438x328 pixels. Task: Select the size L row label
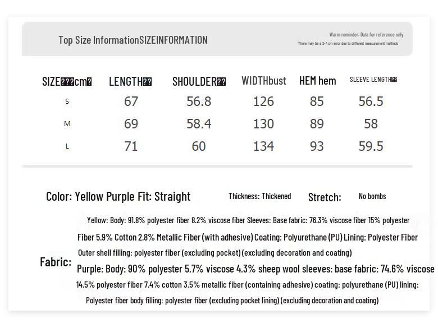67,146
